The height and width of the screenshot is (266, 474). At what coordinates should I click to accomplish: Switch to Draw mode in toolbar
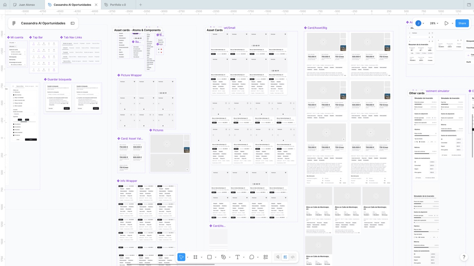278,257
